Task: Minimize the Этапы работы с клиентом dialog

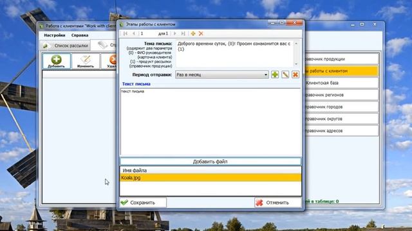Action: click(x=273, y=23)
